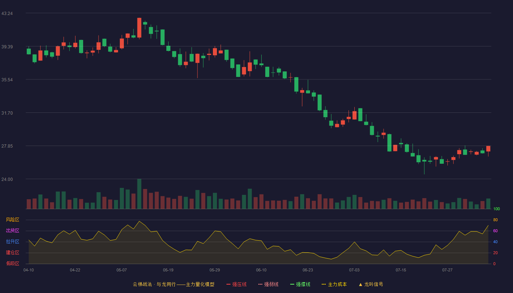513x293 pixels.
Task: Select the 低吸区 zone label
Action: click(12, 263)
